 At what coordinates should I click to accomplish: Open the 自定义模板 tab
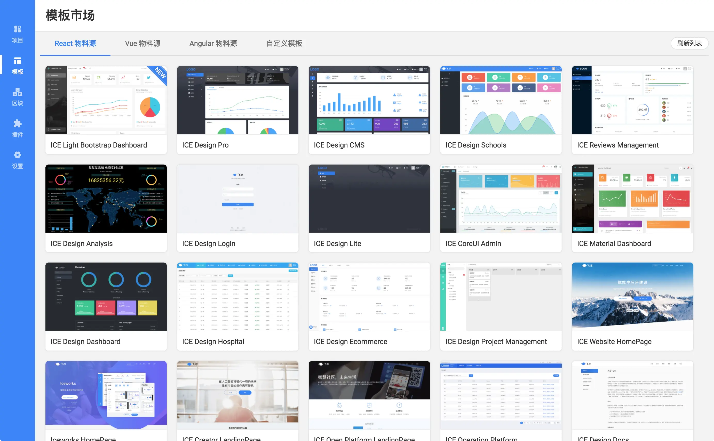(x=284, y=44)
